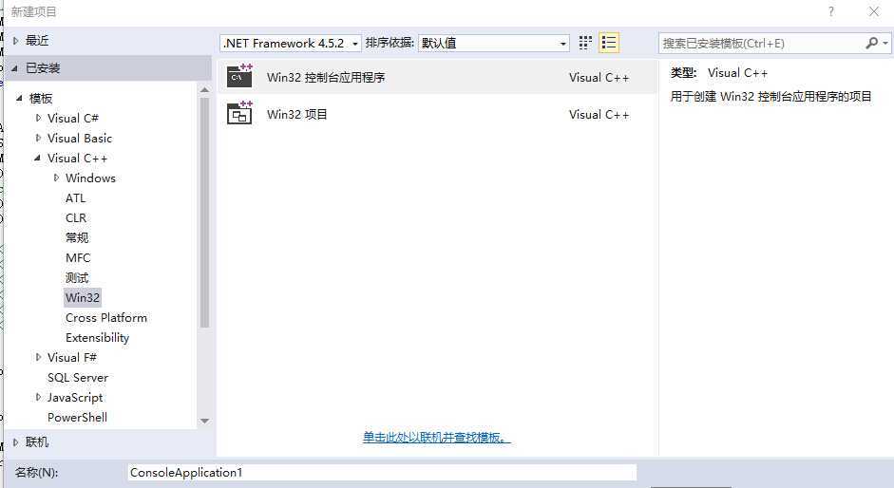Image resolution: width=894 pixels, height=488 pixels.
Task: Select the Windows label under Visual C++
Action: [x=90, y=178]
